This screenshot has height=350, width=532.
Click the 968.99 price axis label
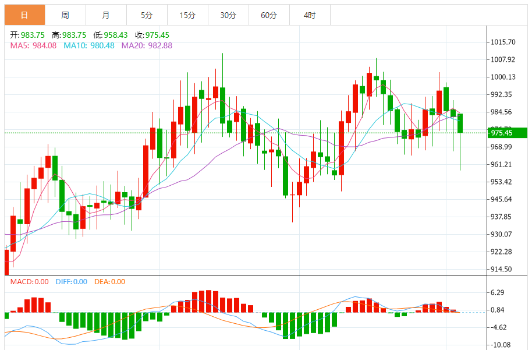tap(501, 147)
